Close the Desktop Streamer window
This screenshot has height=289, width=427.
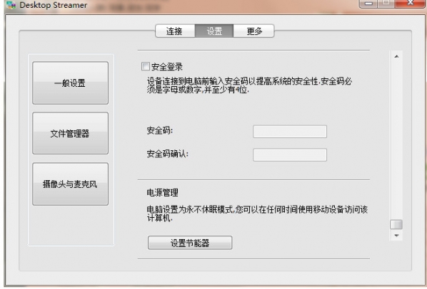tap(410, 4)
